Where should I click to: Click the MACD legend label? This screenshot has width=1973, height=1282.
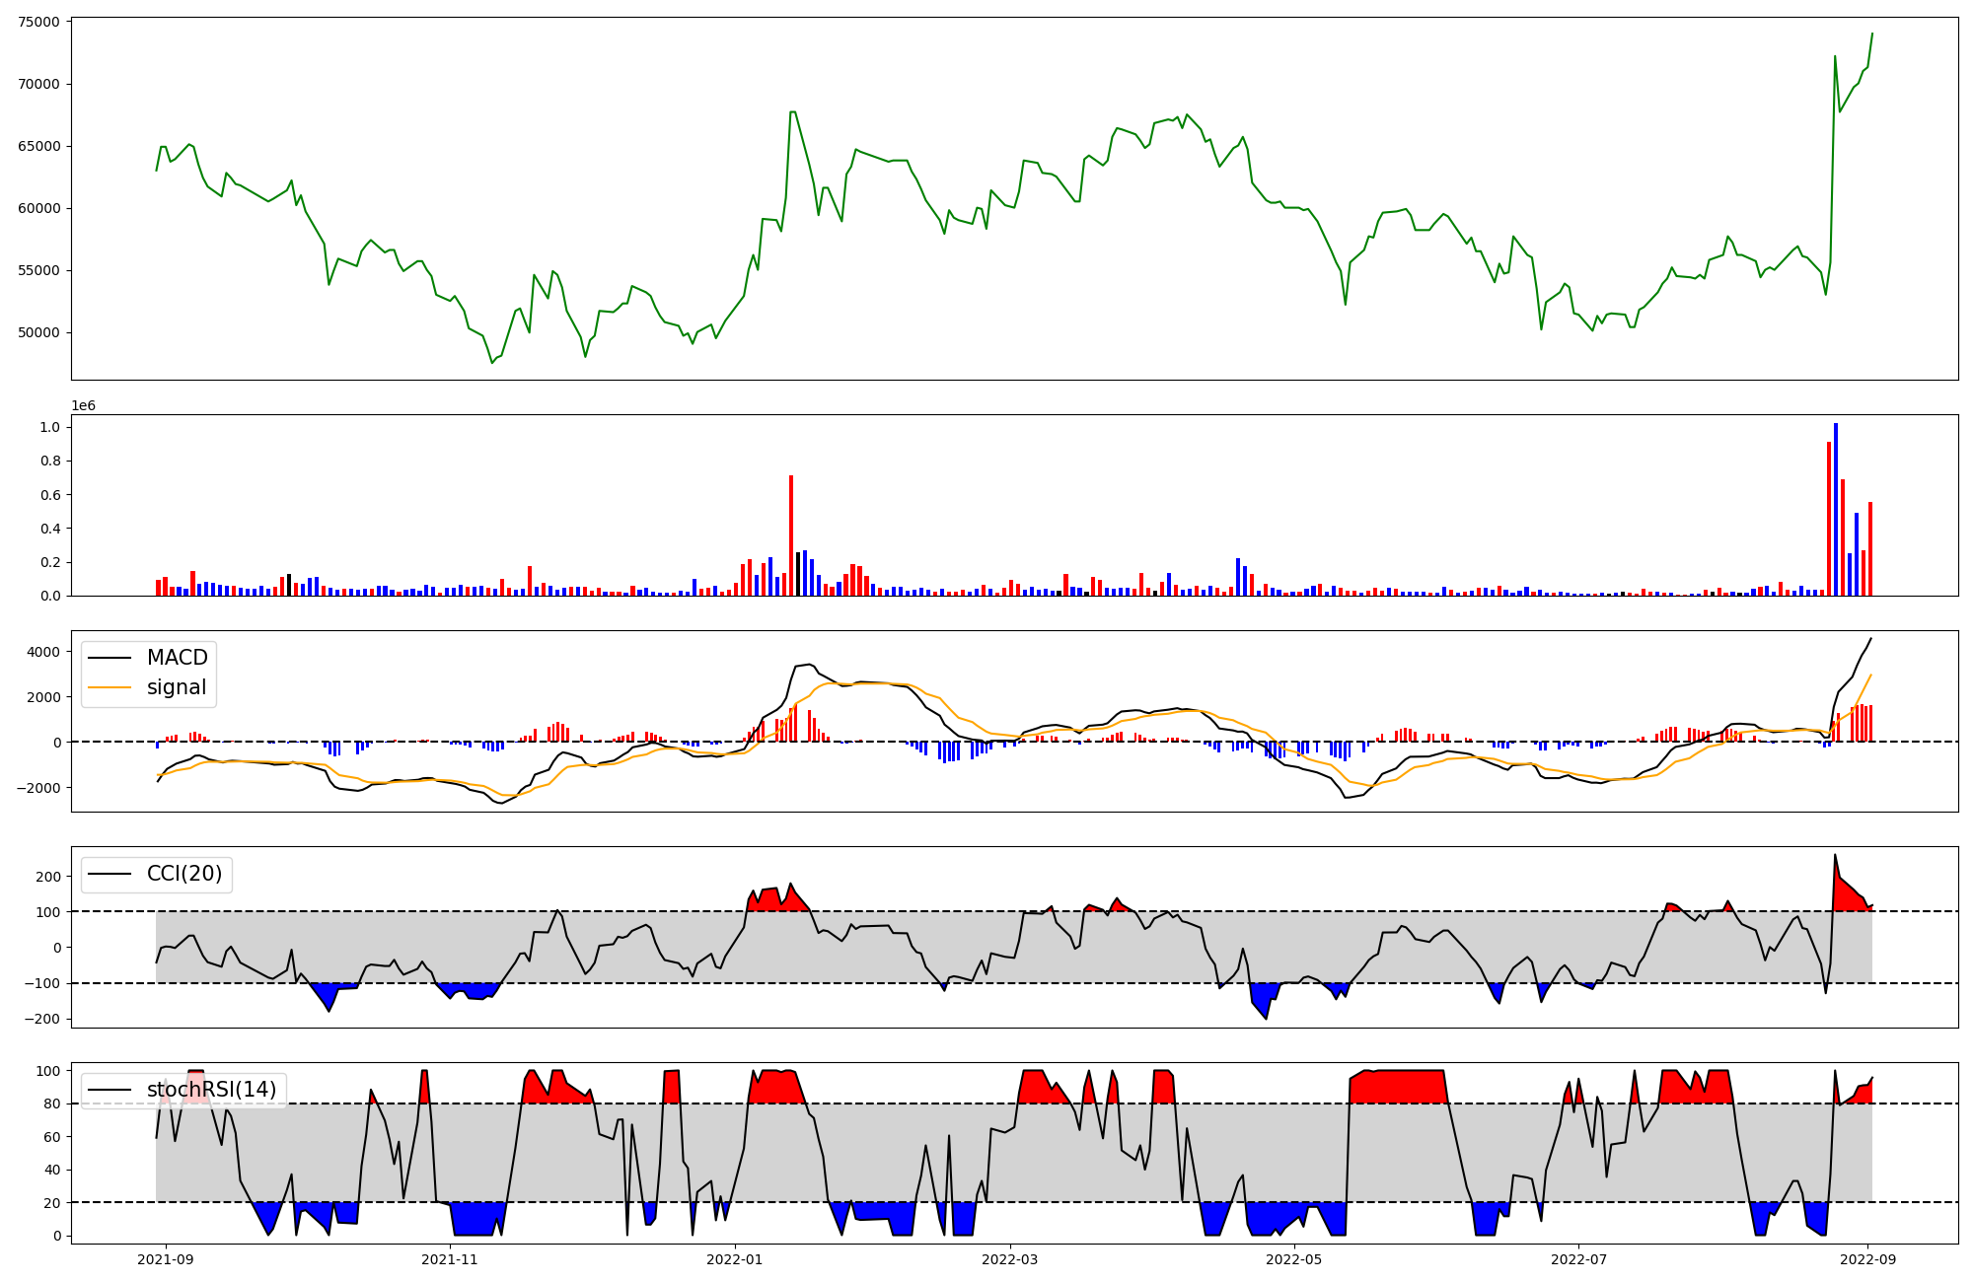pyautogui.click(x=178, y=658)
